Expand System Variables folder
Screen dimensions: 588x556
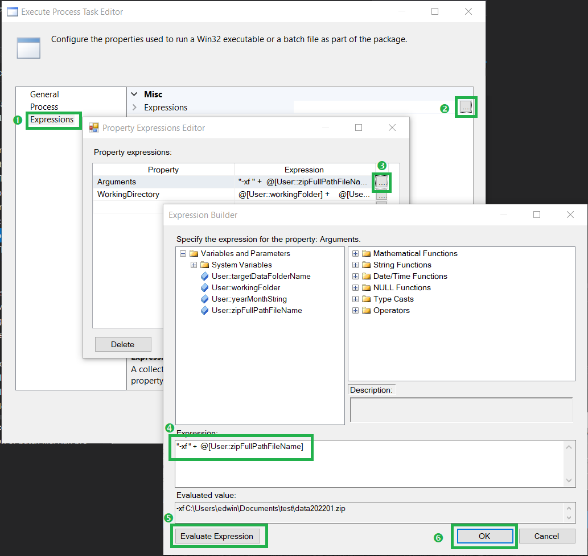[194, 265]
